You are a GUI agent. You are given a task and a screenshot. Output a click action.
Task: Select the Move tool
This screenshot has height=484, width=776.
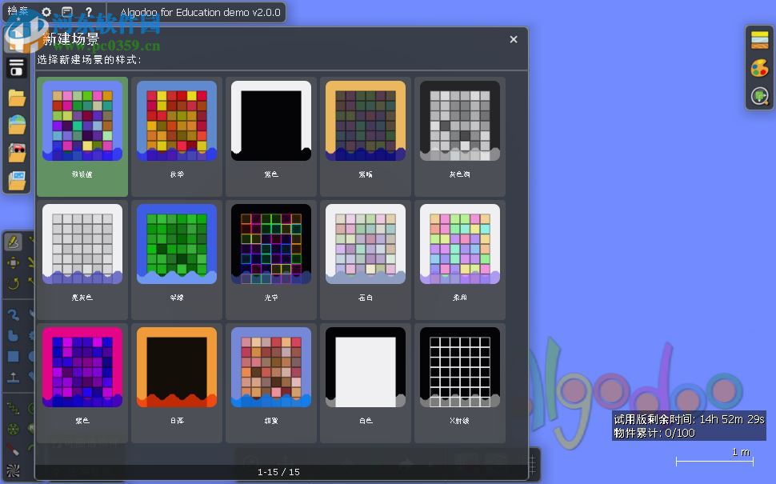(x=13, y=262)
